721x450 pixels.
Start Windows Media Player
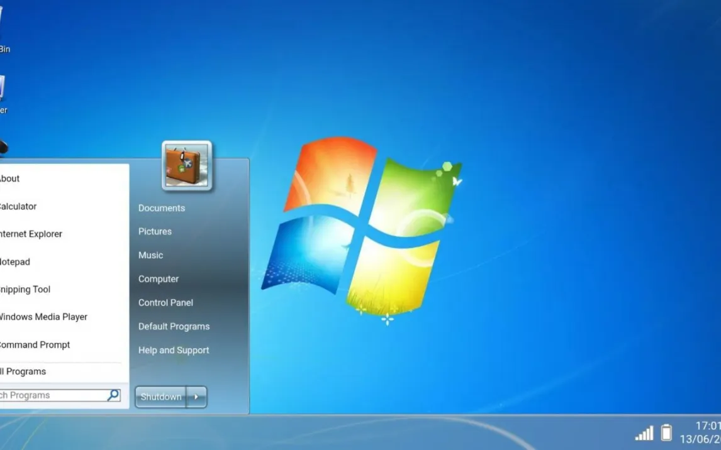pos(43,317)
